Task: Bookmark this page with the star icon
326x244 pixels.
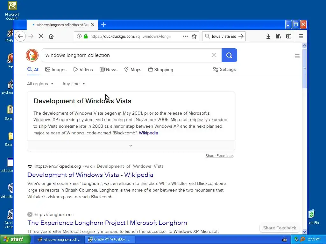Action: click(x=194, y=36)
